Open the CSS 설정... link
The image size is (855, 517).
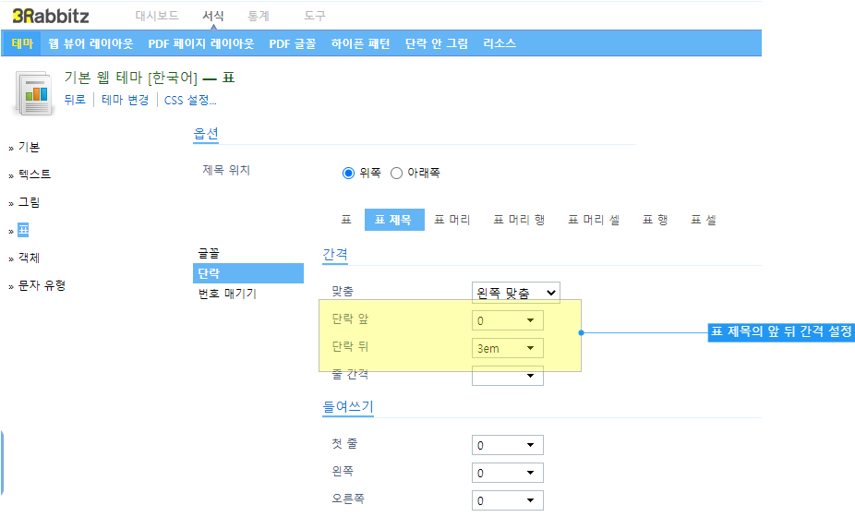coord(190,101)
